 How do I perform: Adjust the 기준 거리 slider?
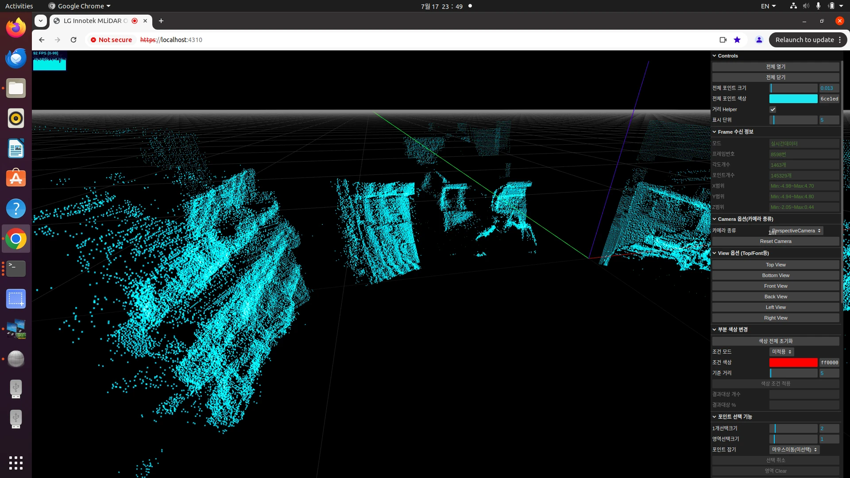coord(793,373)
